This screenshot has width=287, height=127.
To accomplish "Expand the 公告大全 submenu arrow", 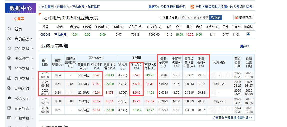I will (32, 99).
